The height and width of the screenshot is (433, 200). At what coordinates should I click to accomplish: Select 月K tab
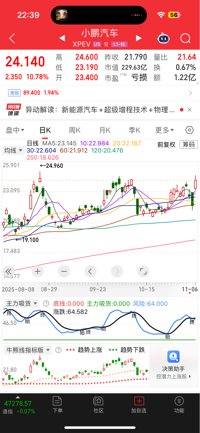tap(105, 130)
